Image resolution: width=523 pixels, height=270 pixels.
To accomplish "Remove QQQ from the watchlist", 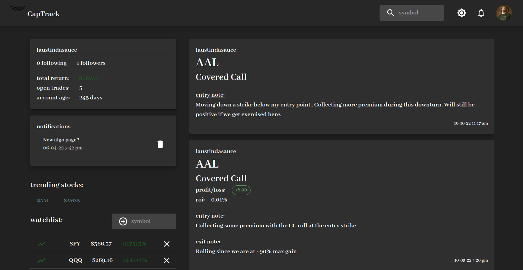I will pyautogui.click(x=167, y=260).
